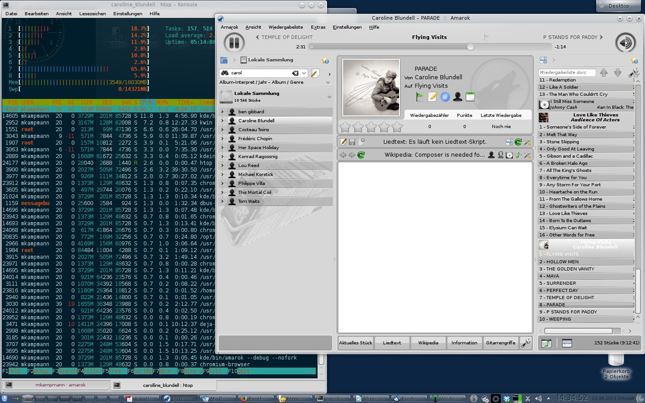Image resolution: width=645 pixels, height=403 pixels.
Task: Open the search history dropdown arrow
Action: pos(304,73)
